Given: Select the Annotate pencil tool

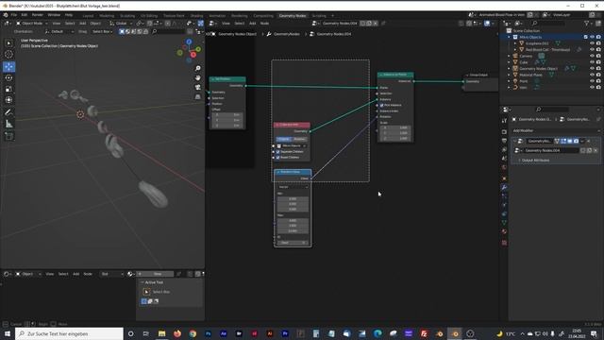Looking at the screenshot, I should click(8, 112).
